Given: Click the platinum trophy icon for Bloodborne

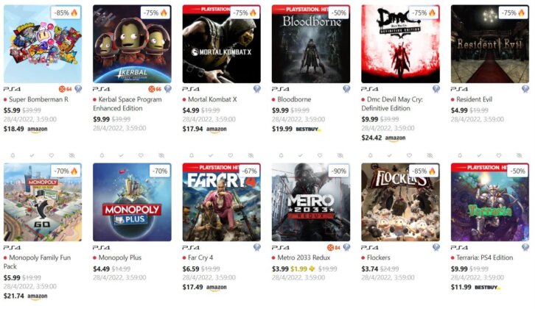Looking at the screenshot, I should (346, 89).
